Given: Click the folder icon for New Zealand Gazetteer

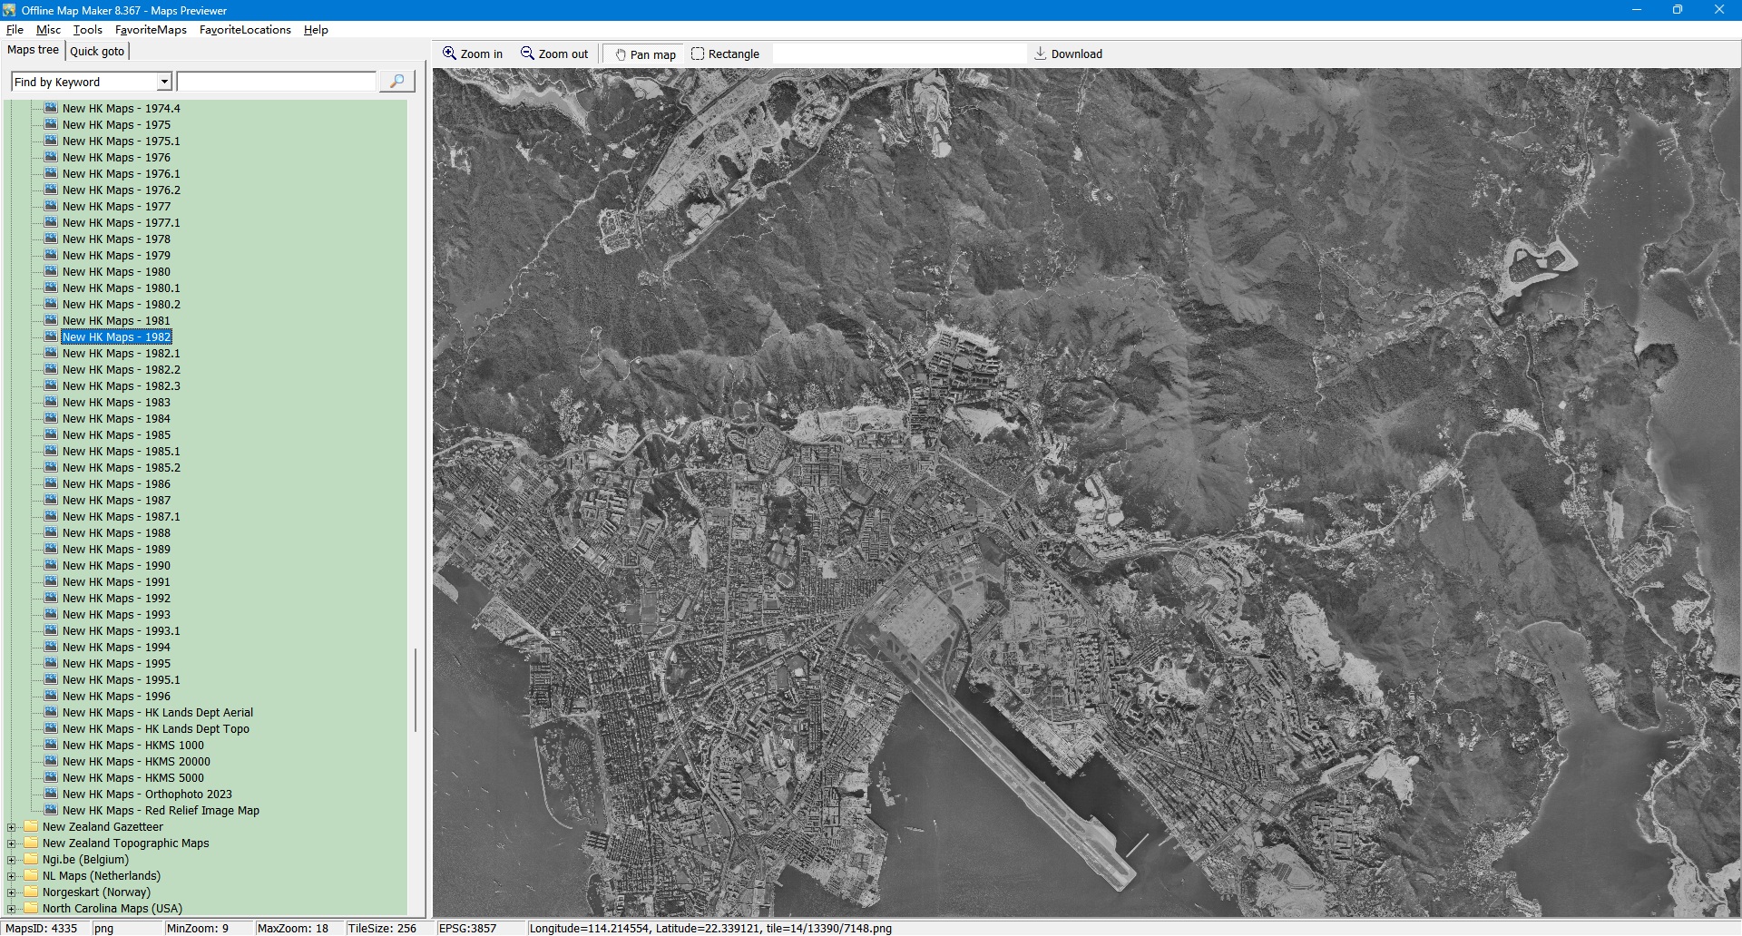Looking at the screenshot, I should point(32,826).
